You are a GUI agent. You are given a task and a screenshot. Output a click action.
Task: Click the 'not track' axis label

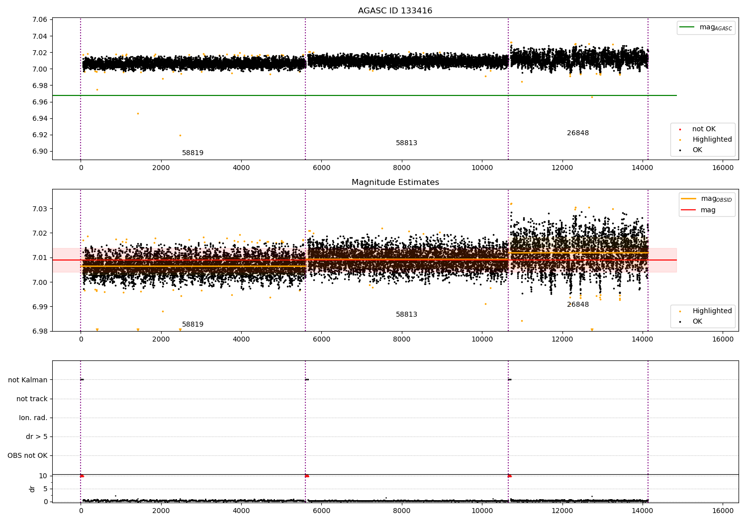click(x=32, y=399)
